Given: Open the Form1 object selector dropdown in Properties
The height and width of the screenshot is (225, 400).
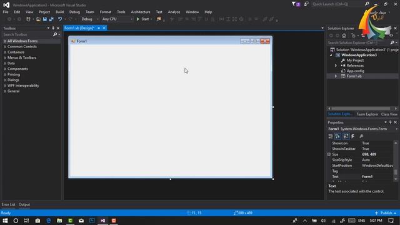Looking at the screenshot, I should (x=396, y=129).
